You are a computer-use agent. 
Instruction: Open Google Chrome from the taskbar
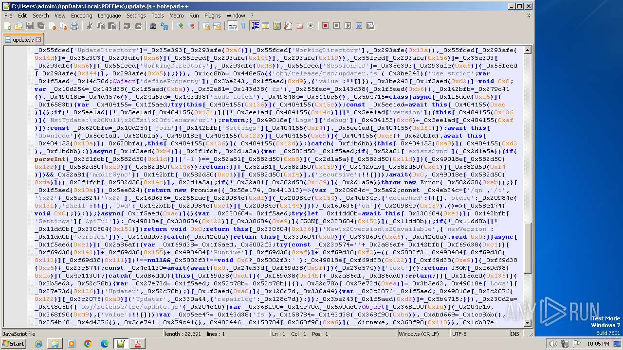click(88, 344)
